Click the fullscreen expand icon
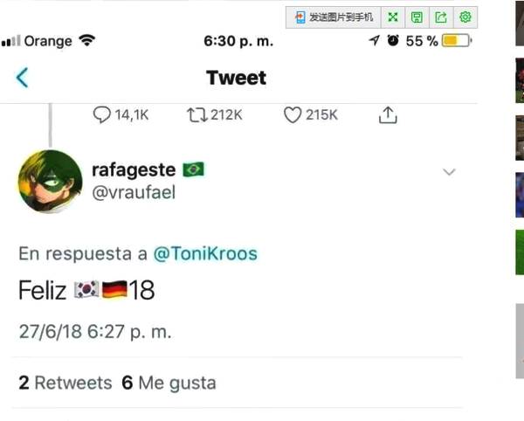The width and height of the screenshot is (524, 421). click(x=394, y=17)
